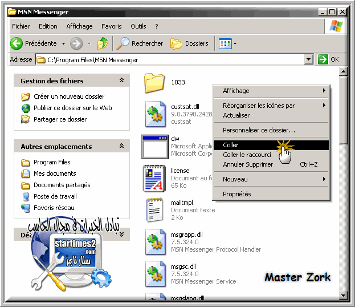Open the Affichage menu in menu bar
The height and width of the screenshot is (307, 355).
coord(79,26)
